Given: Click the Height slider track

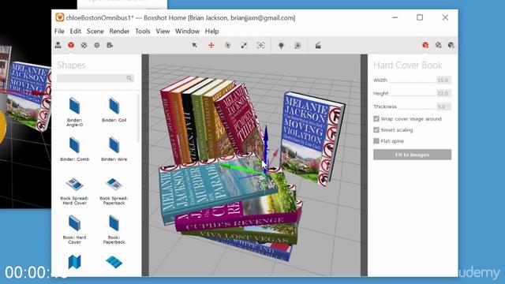Looking at the screenshot, I should pyautogui.click(x=412, y=96).
